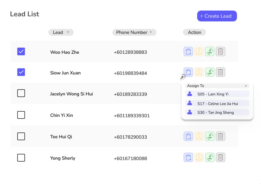Expand the Phone Number column dropdown

(151, 32)
